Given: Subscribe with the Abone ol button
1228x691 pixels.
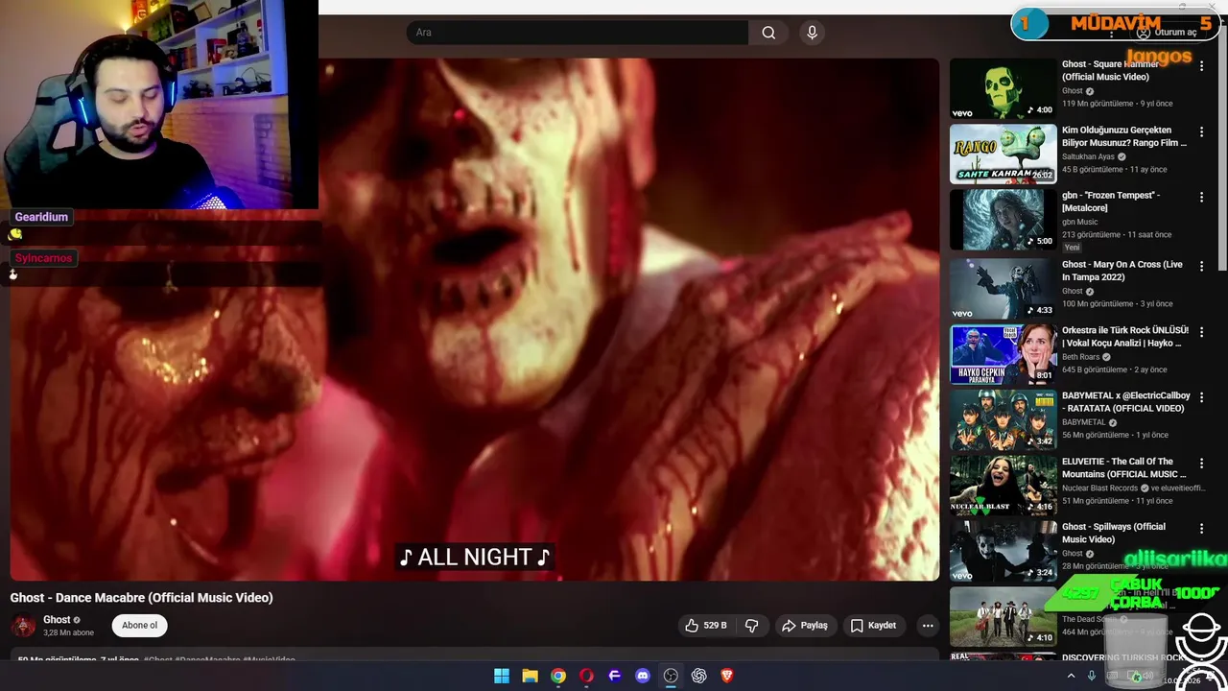Looking at the screenshot, I should pyautogui.click(x=139, y=626).
